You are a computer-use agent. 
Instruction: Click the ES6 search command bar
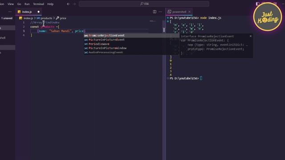144,4
